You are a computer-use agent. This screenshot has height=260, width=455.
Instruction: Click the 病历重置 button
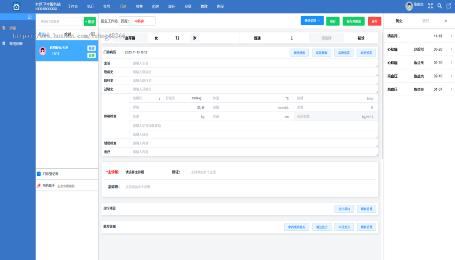tap(344, 53)
